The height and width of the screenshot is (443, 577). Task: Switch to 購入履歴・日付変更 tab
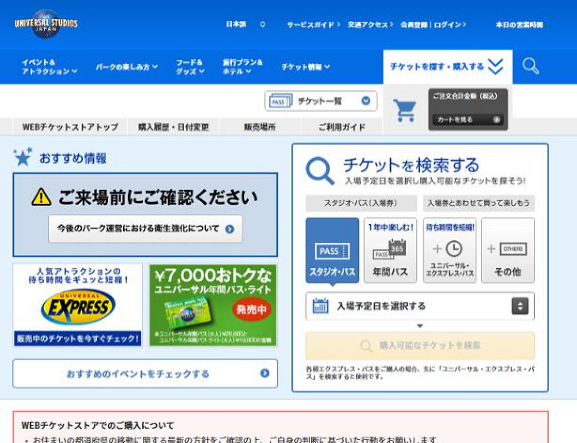click(173, 127)
